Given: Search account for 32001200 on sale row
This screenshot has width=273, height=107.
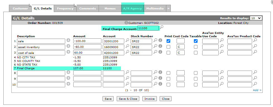Looking at the screenshot, I should [128, 40].
